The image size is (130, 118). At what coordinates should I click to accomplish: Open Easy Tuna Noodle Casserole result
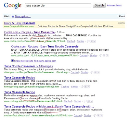[x=45, y=46]
